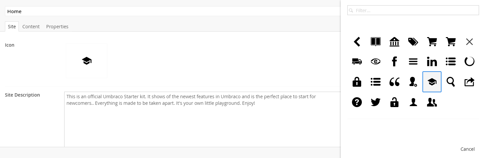Click the current graduation cap icon preview

pos(87,61)
